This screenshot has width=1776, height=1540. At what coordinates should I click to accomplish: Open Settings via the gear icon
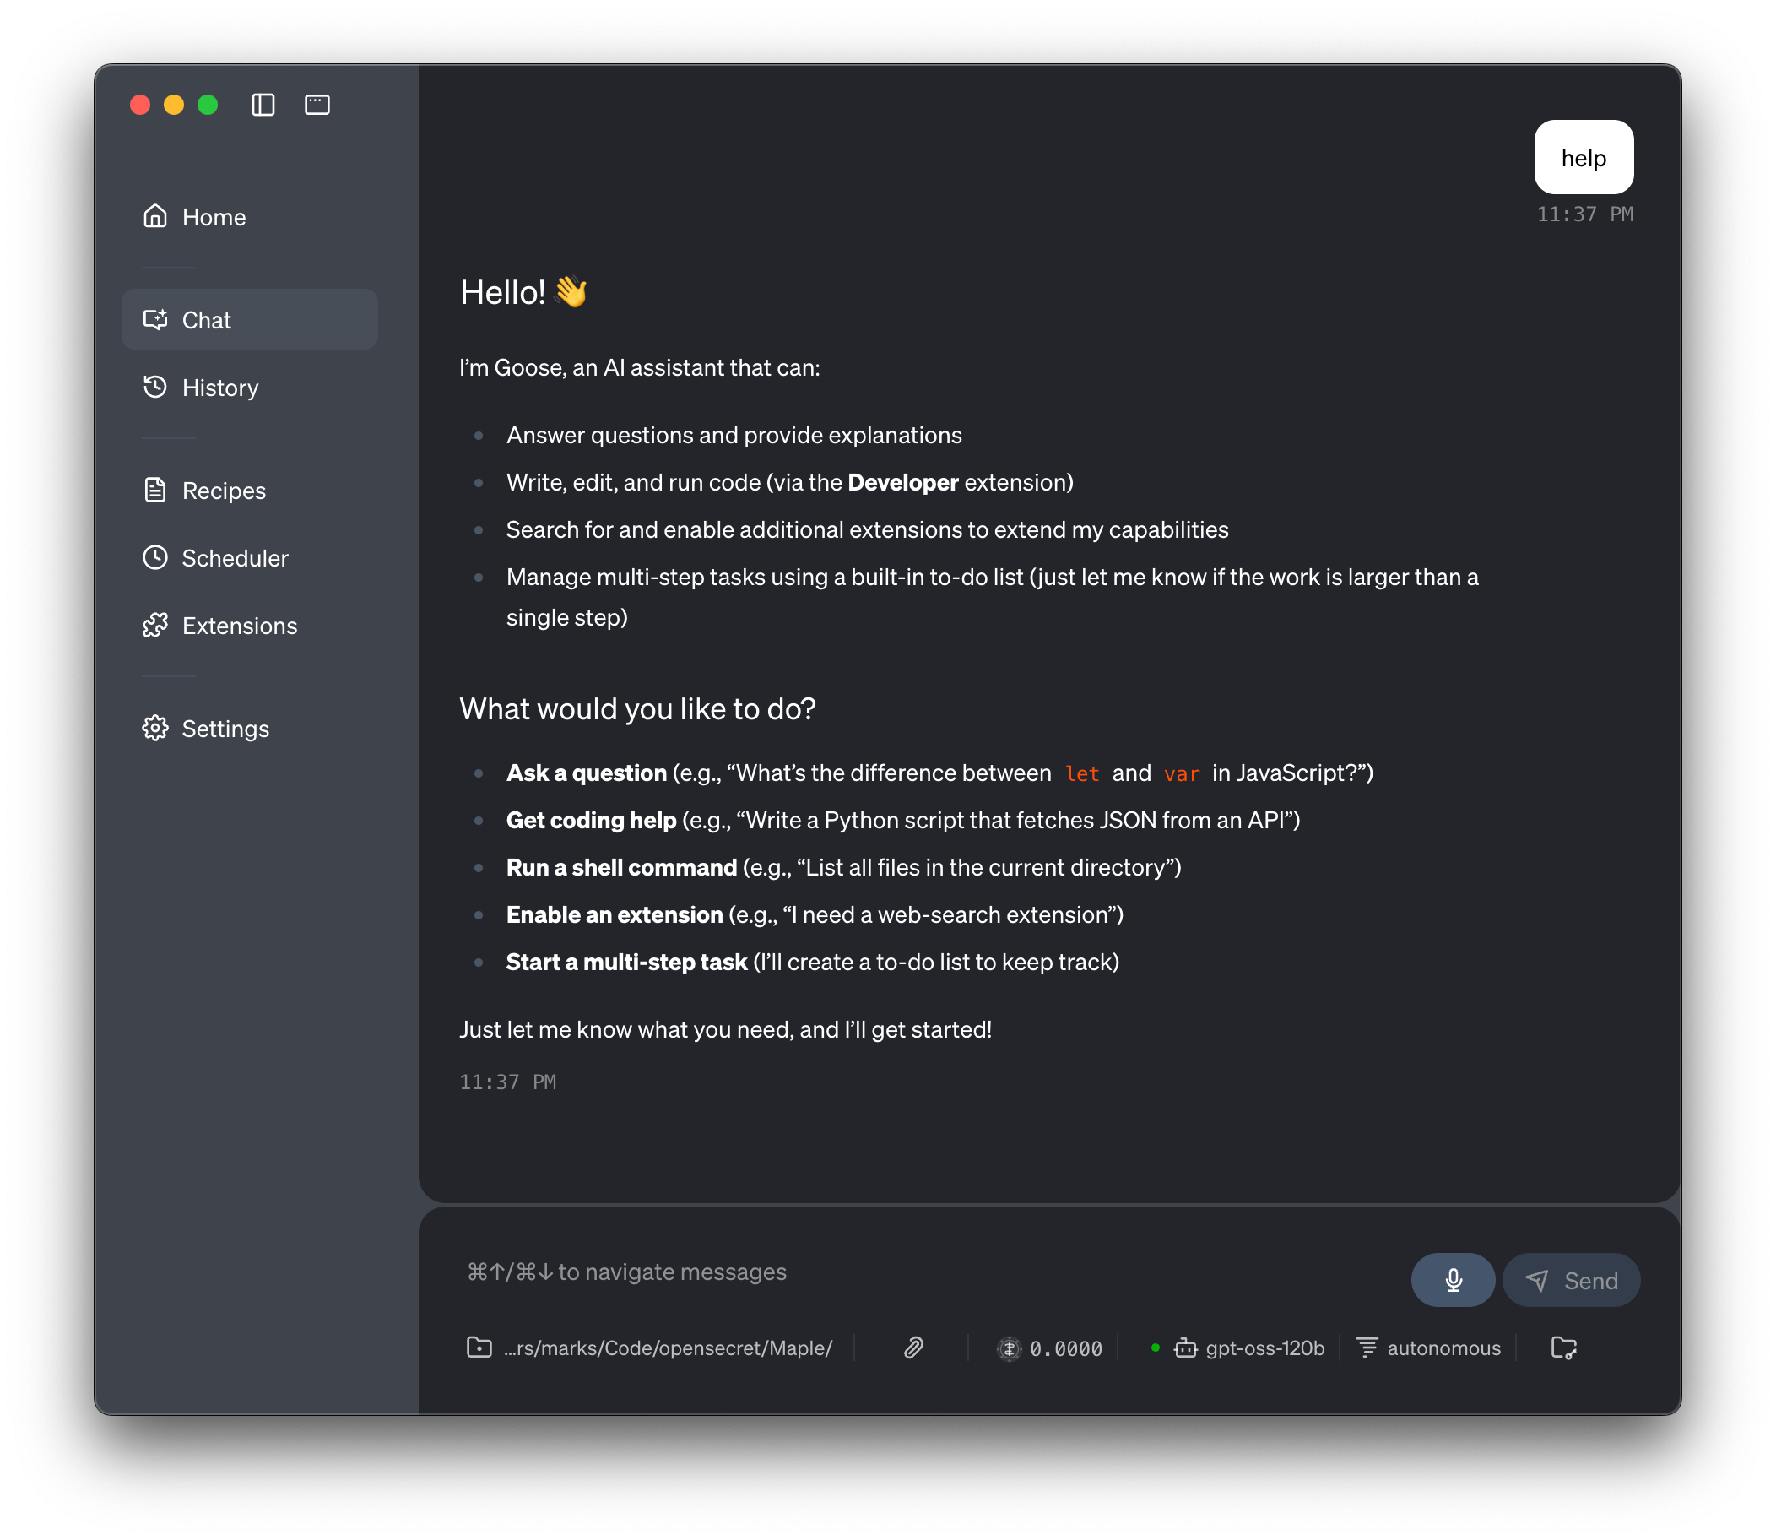[155, 728]
